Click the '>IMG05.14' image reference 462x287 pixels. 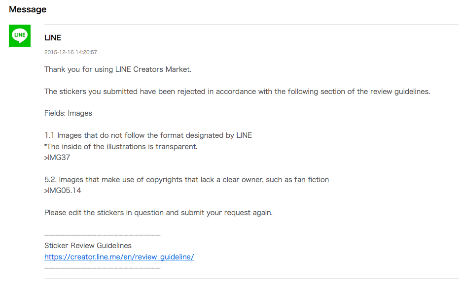63,191
